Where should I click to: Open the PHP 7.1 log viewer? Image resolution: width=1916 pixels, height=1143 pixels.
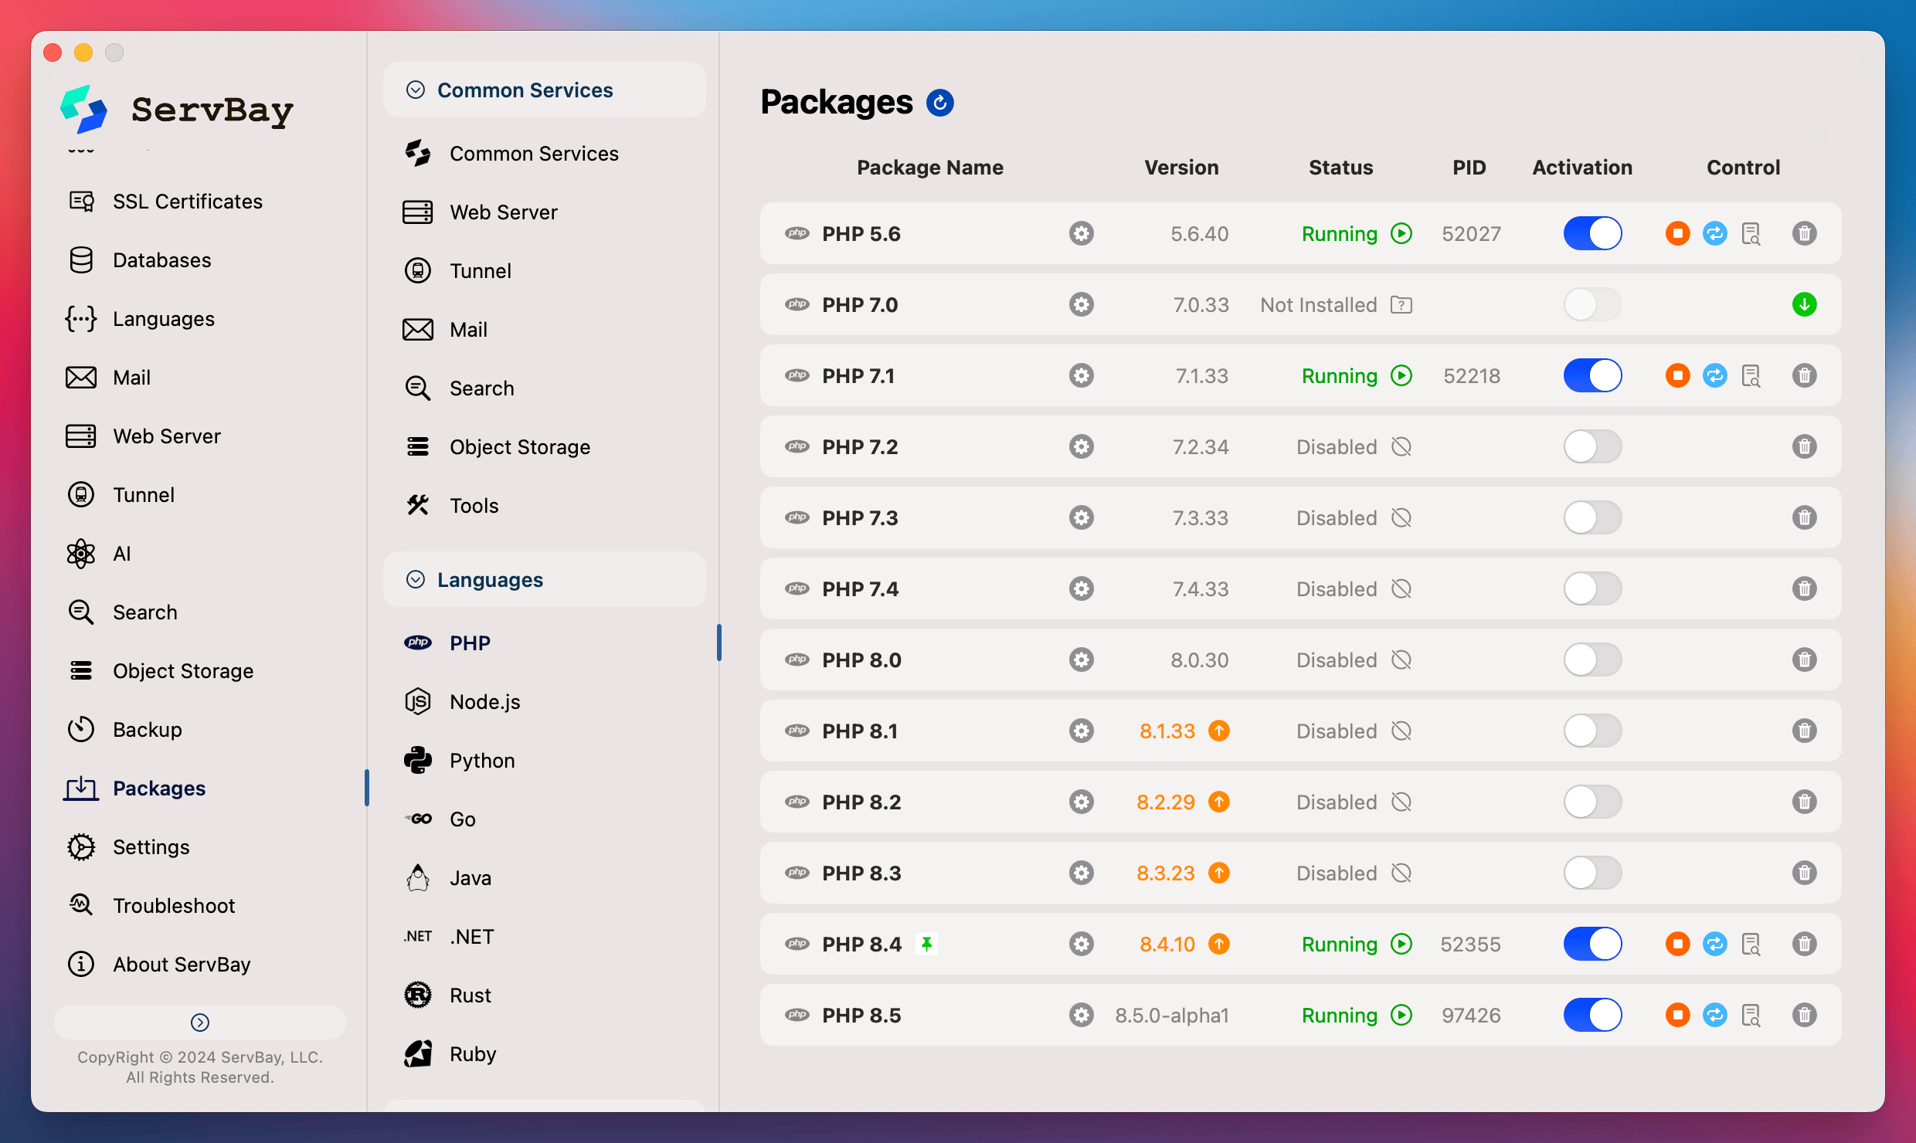[1751, 375]
